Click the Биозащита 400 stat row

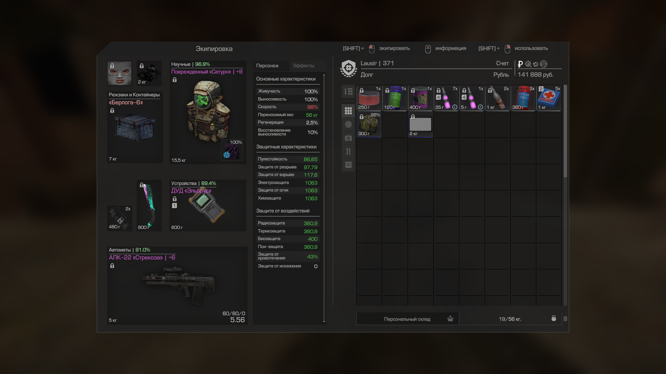pos(288,239)
